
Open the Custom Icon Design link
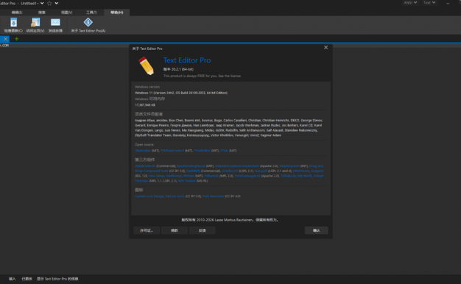(149, 196)
